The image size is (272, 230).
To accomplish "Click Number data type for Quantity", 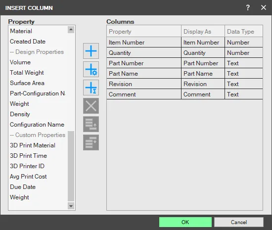I will [244, 53].
